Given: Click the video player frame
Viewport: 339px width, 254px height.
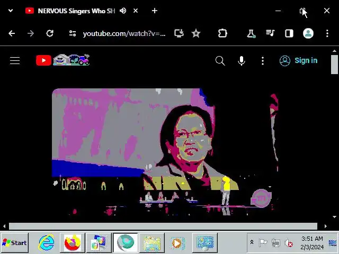Looking at the screenshot, I should tap(165, 152).
